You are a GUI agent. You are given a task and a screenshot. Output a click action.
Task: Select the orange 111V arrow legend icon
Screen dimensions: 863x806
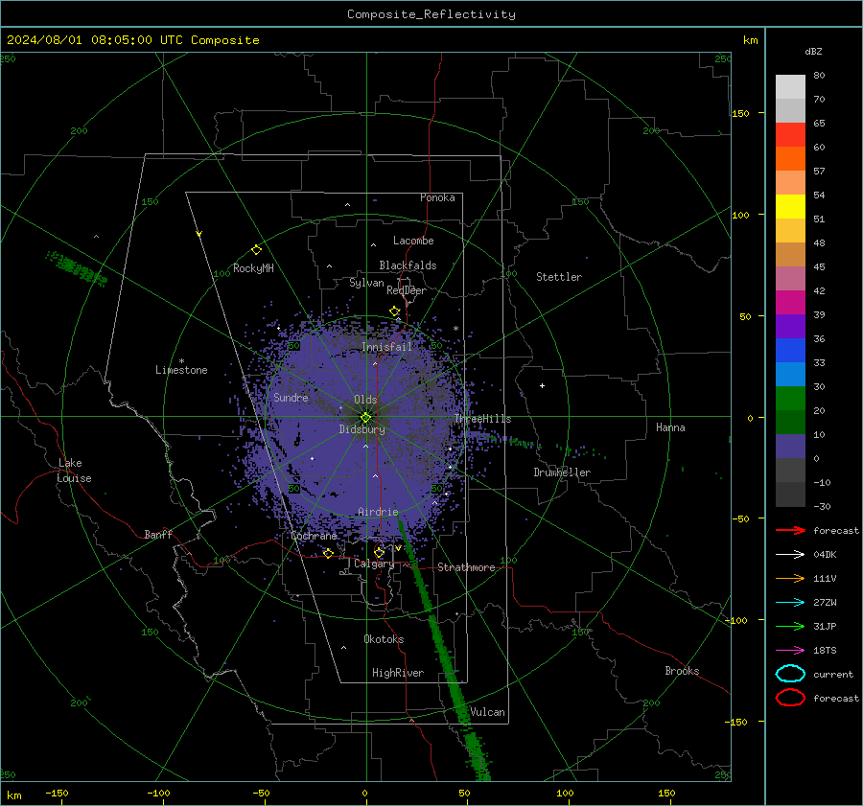tap(790, 578)
